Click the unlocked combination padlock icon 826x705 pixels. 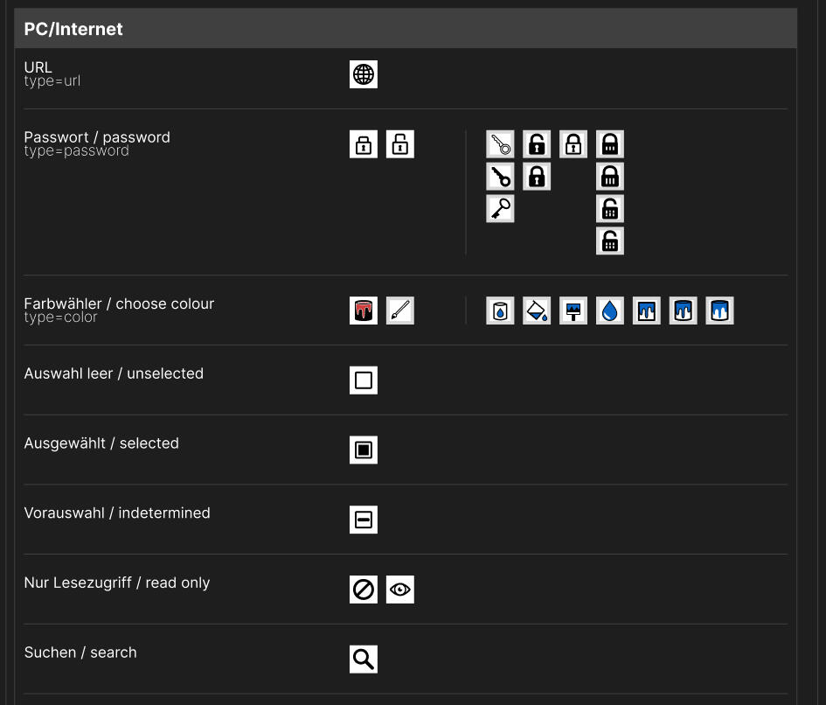coord(610,208)
